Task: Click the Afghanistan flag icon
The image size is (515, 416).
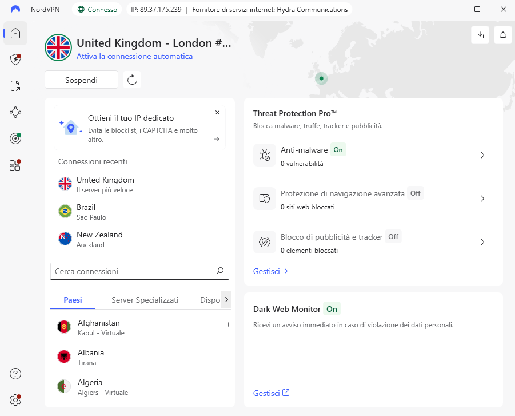Action: (x=64, y=327)
